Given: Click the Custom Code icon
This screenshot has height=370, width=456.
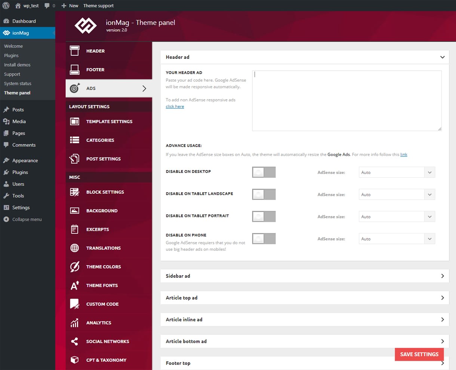Looking at the screenshot, I should [x=75, y=304].
